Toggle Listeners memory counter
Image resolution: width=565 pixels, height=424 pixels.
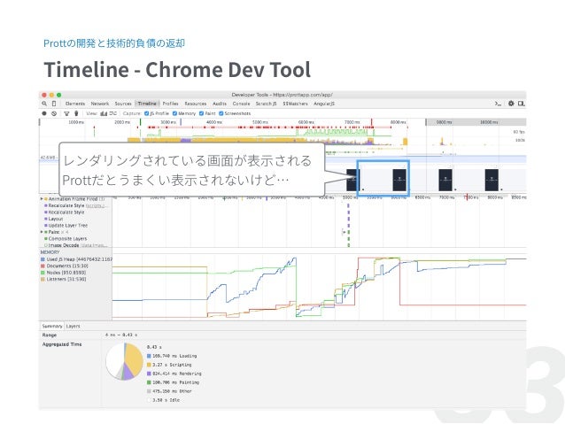pyautogui.click(x=43, y=279)
